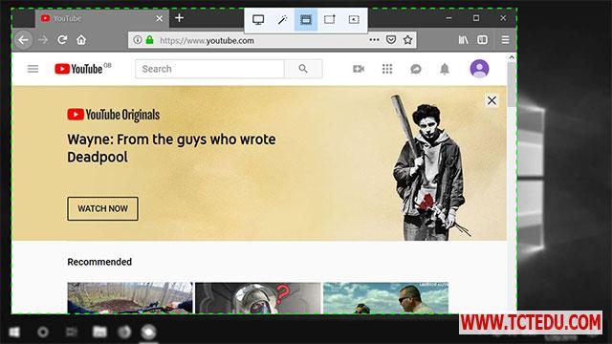The width and height of the screenshot is (612, 344).
Task: Choose the last capture tool icon in the overlay
Action: [x=354, y=19]
